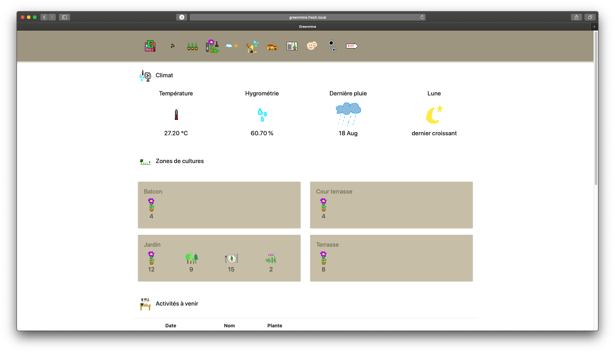Click the vegetable plate icon in Jardin
Screen dimensions: 615x353
tap(231, 258)
